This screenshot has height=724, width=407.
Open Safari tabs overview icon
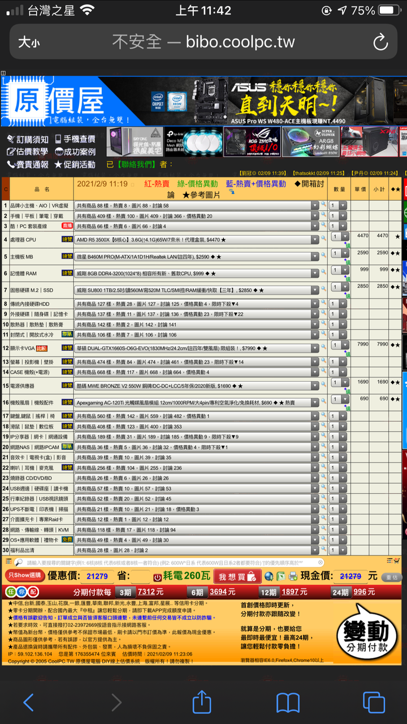tap(374, 703)
